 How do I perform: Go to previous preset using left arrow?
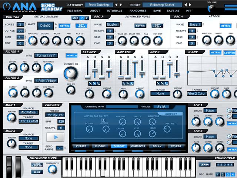coord(186,5)
